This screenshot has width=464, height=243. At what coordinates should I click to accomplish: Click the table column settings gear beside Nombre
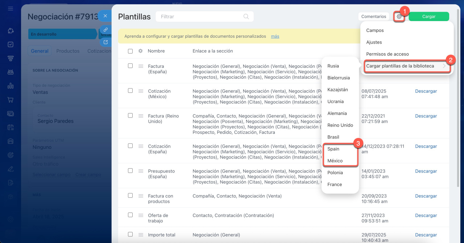[140, 51]
